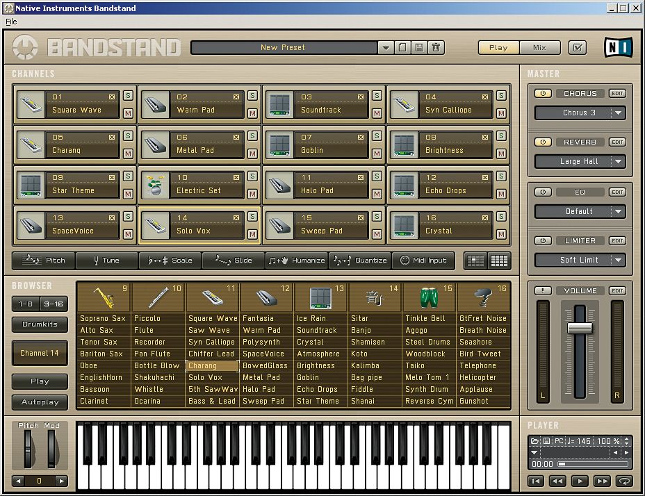
Task: Select the sound effects category 16 icon
Action: 483,297
